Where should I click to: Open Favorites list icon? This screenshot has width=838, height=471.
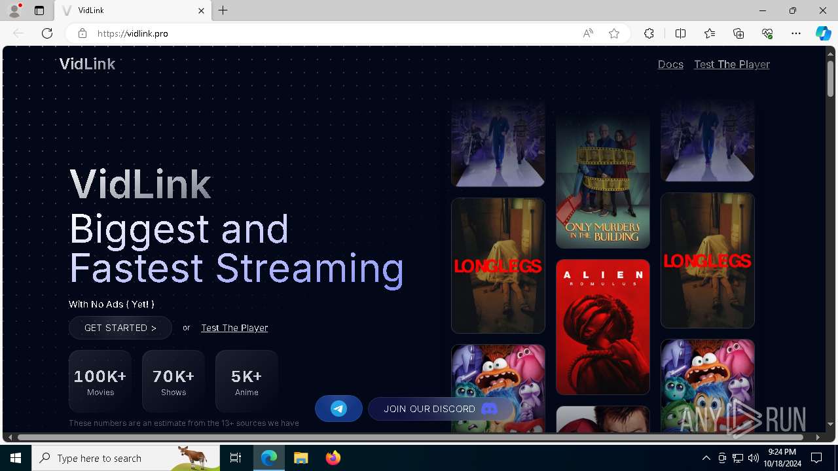710,33
